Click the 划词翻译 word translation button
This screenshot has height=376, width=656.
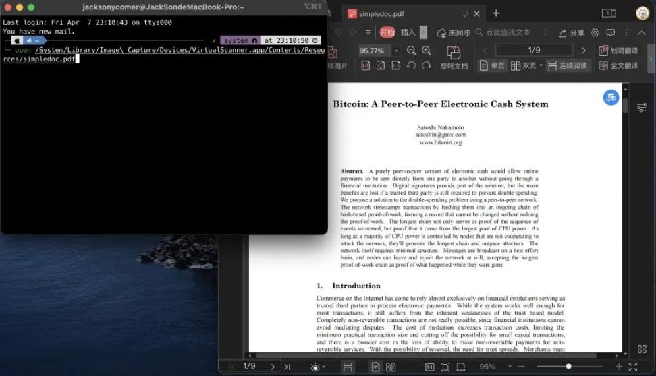[x=618, y=51]
